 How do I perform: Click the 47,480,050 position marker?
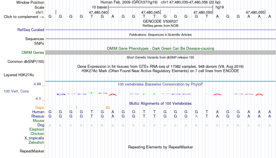point(203,12)
